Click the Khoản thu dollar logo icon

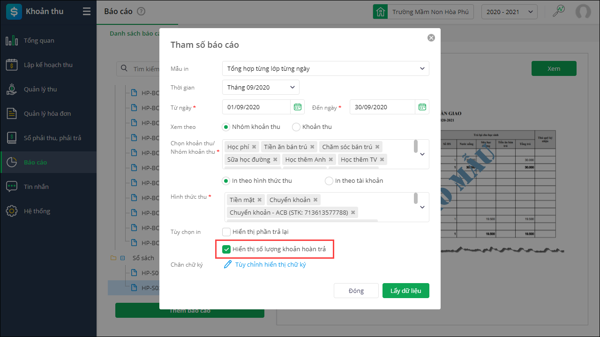pyautogui.click(x=14, y=12)
